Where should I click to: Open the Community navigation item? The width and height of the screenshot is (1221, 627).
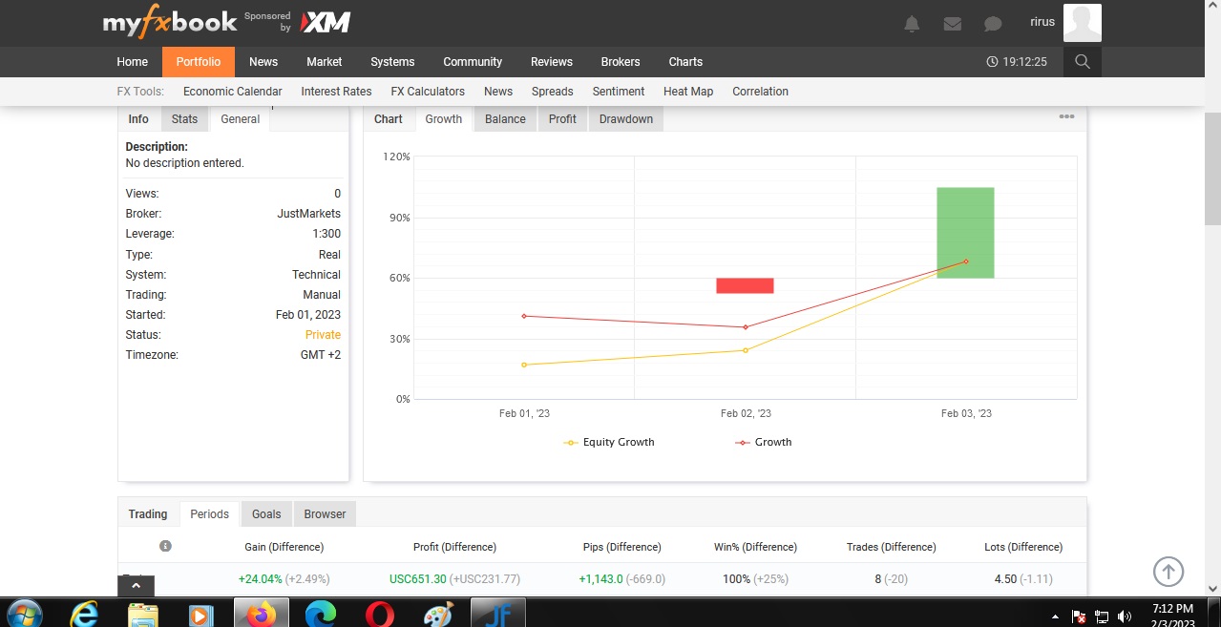[x=473, y=62]
